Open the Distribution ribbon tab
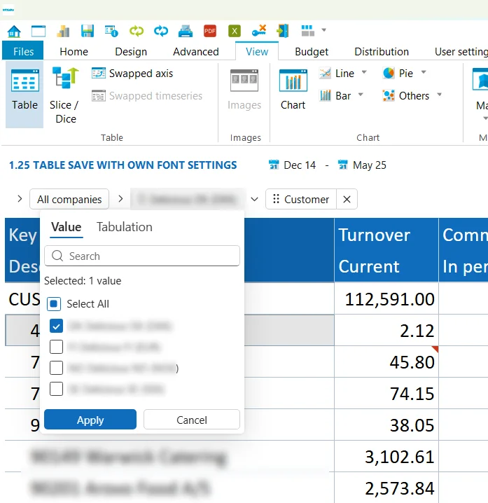Viewport: 488px width, 503px height. 382,52
